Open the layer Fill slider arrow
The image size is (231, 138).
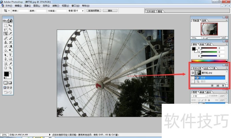coord(226,100)
